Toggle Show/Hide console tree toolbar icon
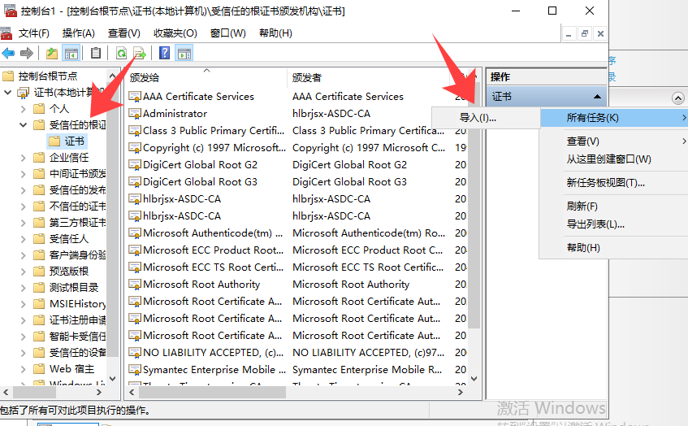This screenshot has height=426, width=688. coord(71,53)
